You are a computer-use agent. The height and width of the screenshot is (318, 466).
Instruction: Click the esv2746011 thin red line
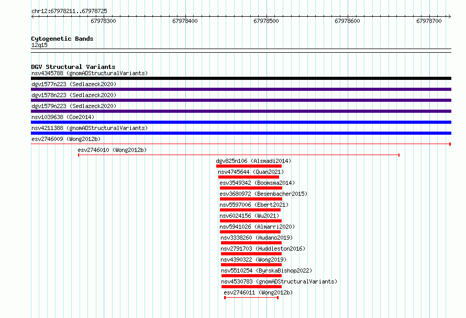click(x=251, y=298)
